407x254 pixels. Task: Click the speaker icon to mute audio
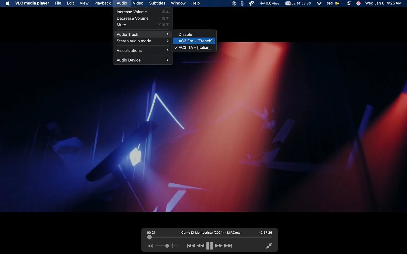pyautogui.click(x=150, y=246)
